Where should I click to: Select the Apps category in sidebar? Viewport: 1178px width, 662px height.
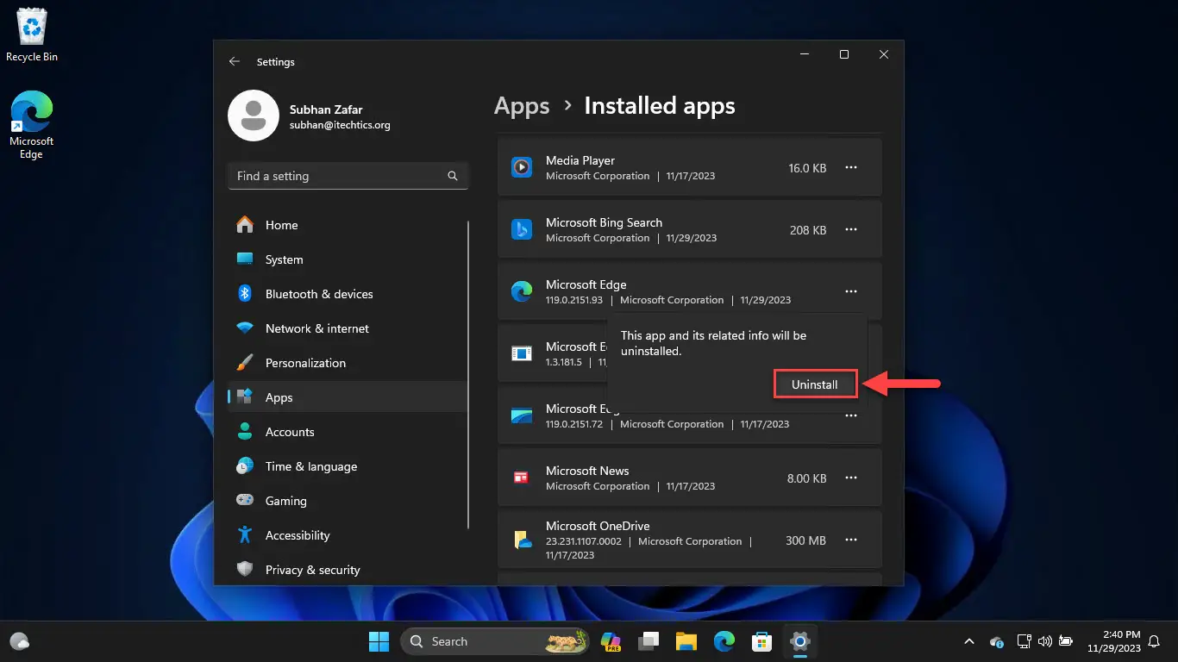pyautogui.click(x=348, y=397)
